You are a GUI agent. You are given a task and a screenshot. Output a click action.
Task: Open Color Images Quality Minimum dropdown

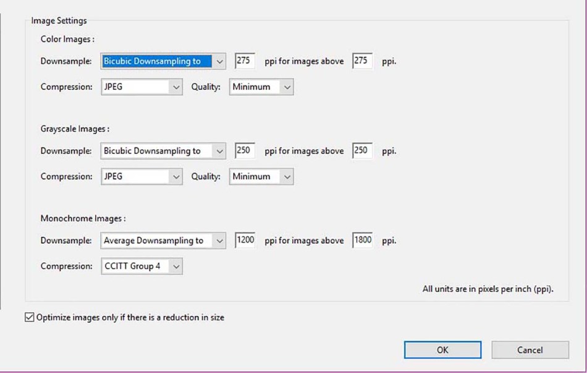pyautogui.click(x=261, y=87)
